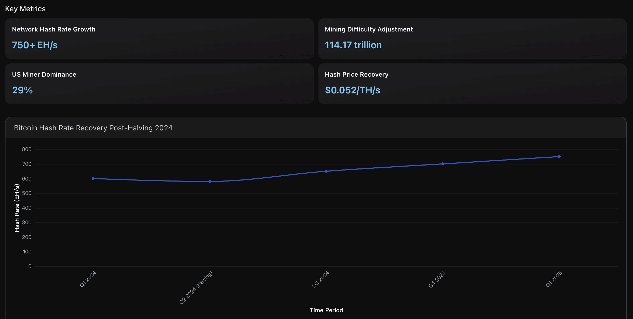Click the 0 y-axis tick label
The width and height of the screenshot is (633, 319).
[x=30, y=267]
